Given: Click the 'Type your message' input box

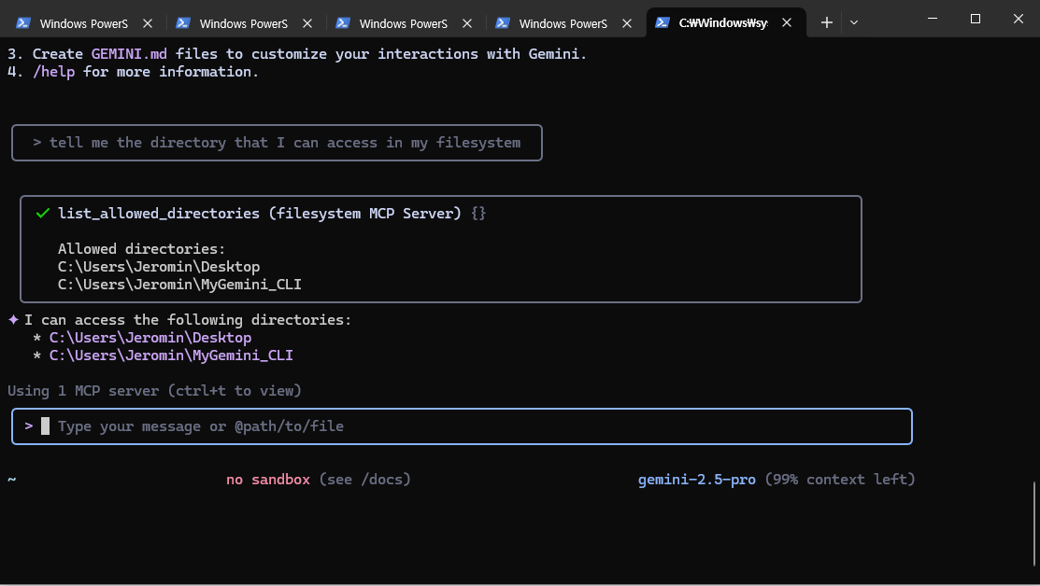Looking at the screenshot, I should point(462,426).
